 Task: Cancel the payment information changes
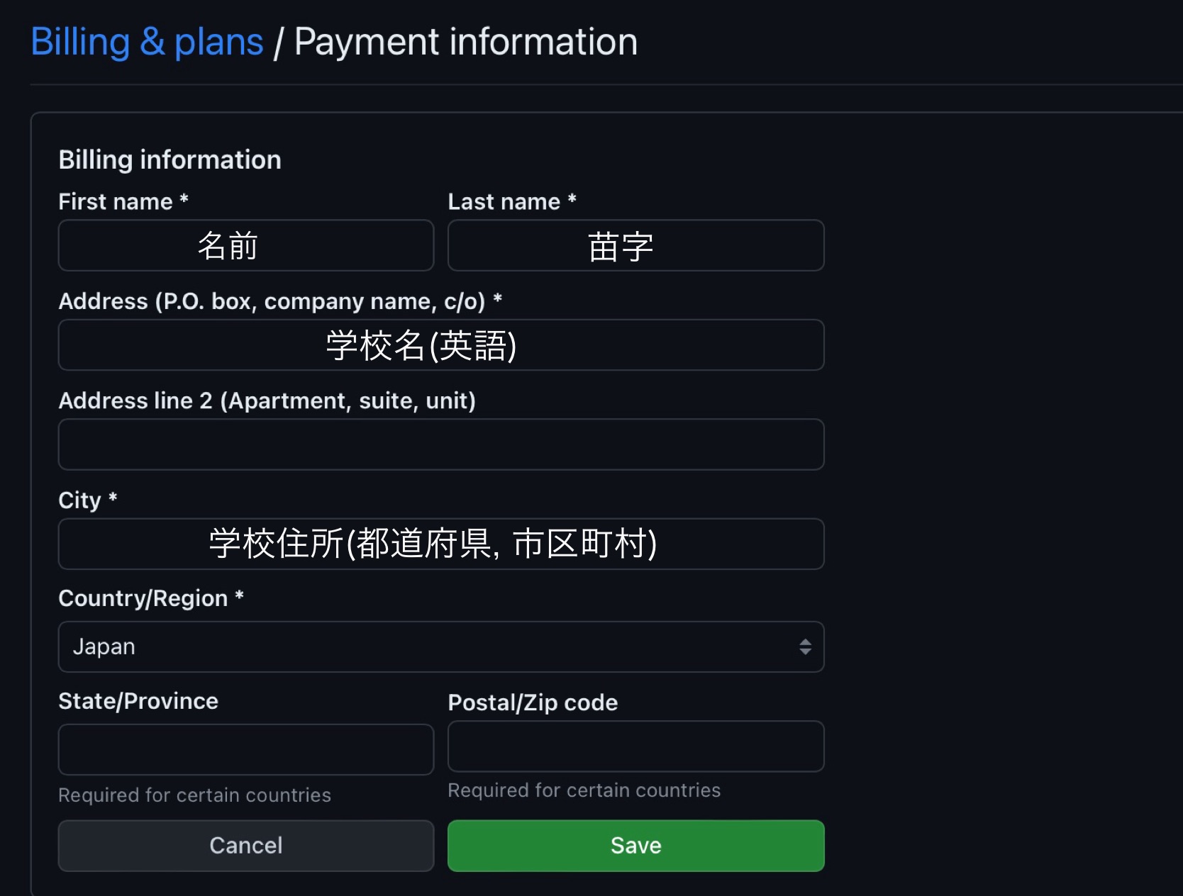click(x=245, y=845)
